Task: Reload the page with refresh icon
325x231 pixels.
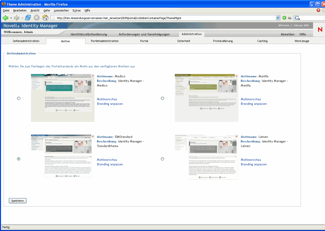Action: pos(28,18)
